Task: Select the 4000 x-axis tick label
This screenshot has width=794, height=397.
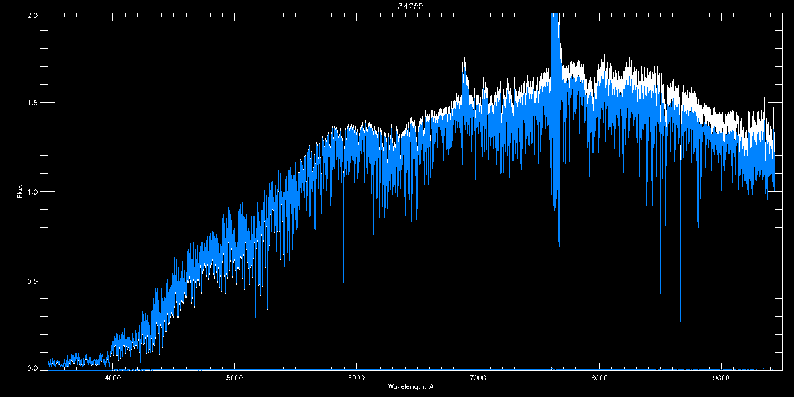Action: pyautogui.click(x=113, y=378)
